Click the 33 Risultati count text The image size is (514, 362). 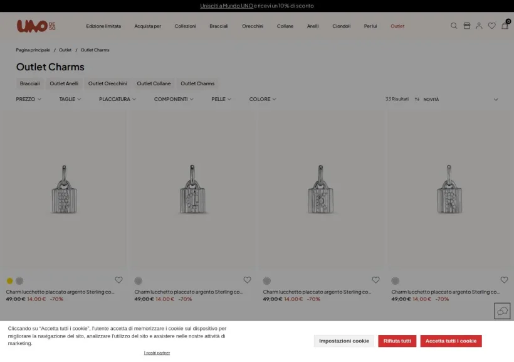tap(397, 98)
